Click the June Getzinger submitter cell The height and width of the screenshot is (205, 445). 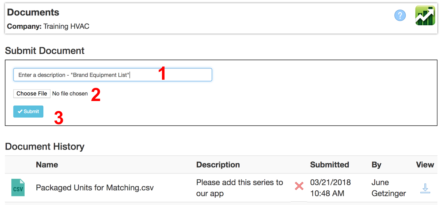(x=389, y=188)
